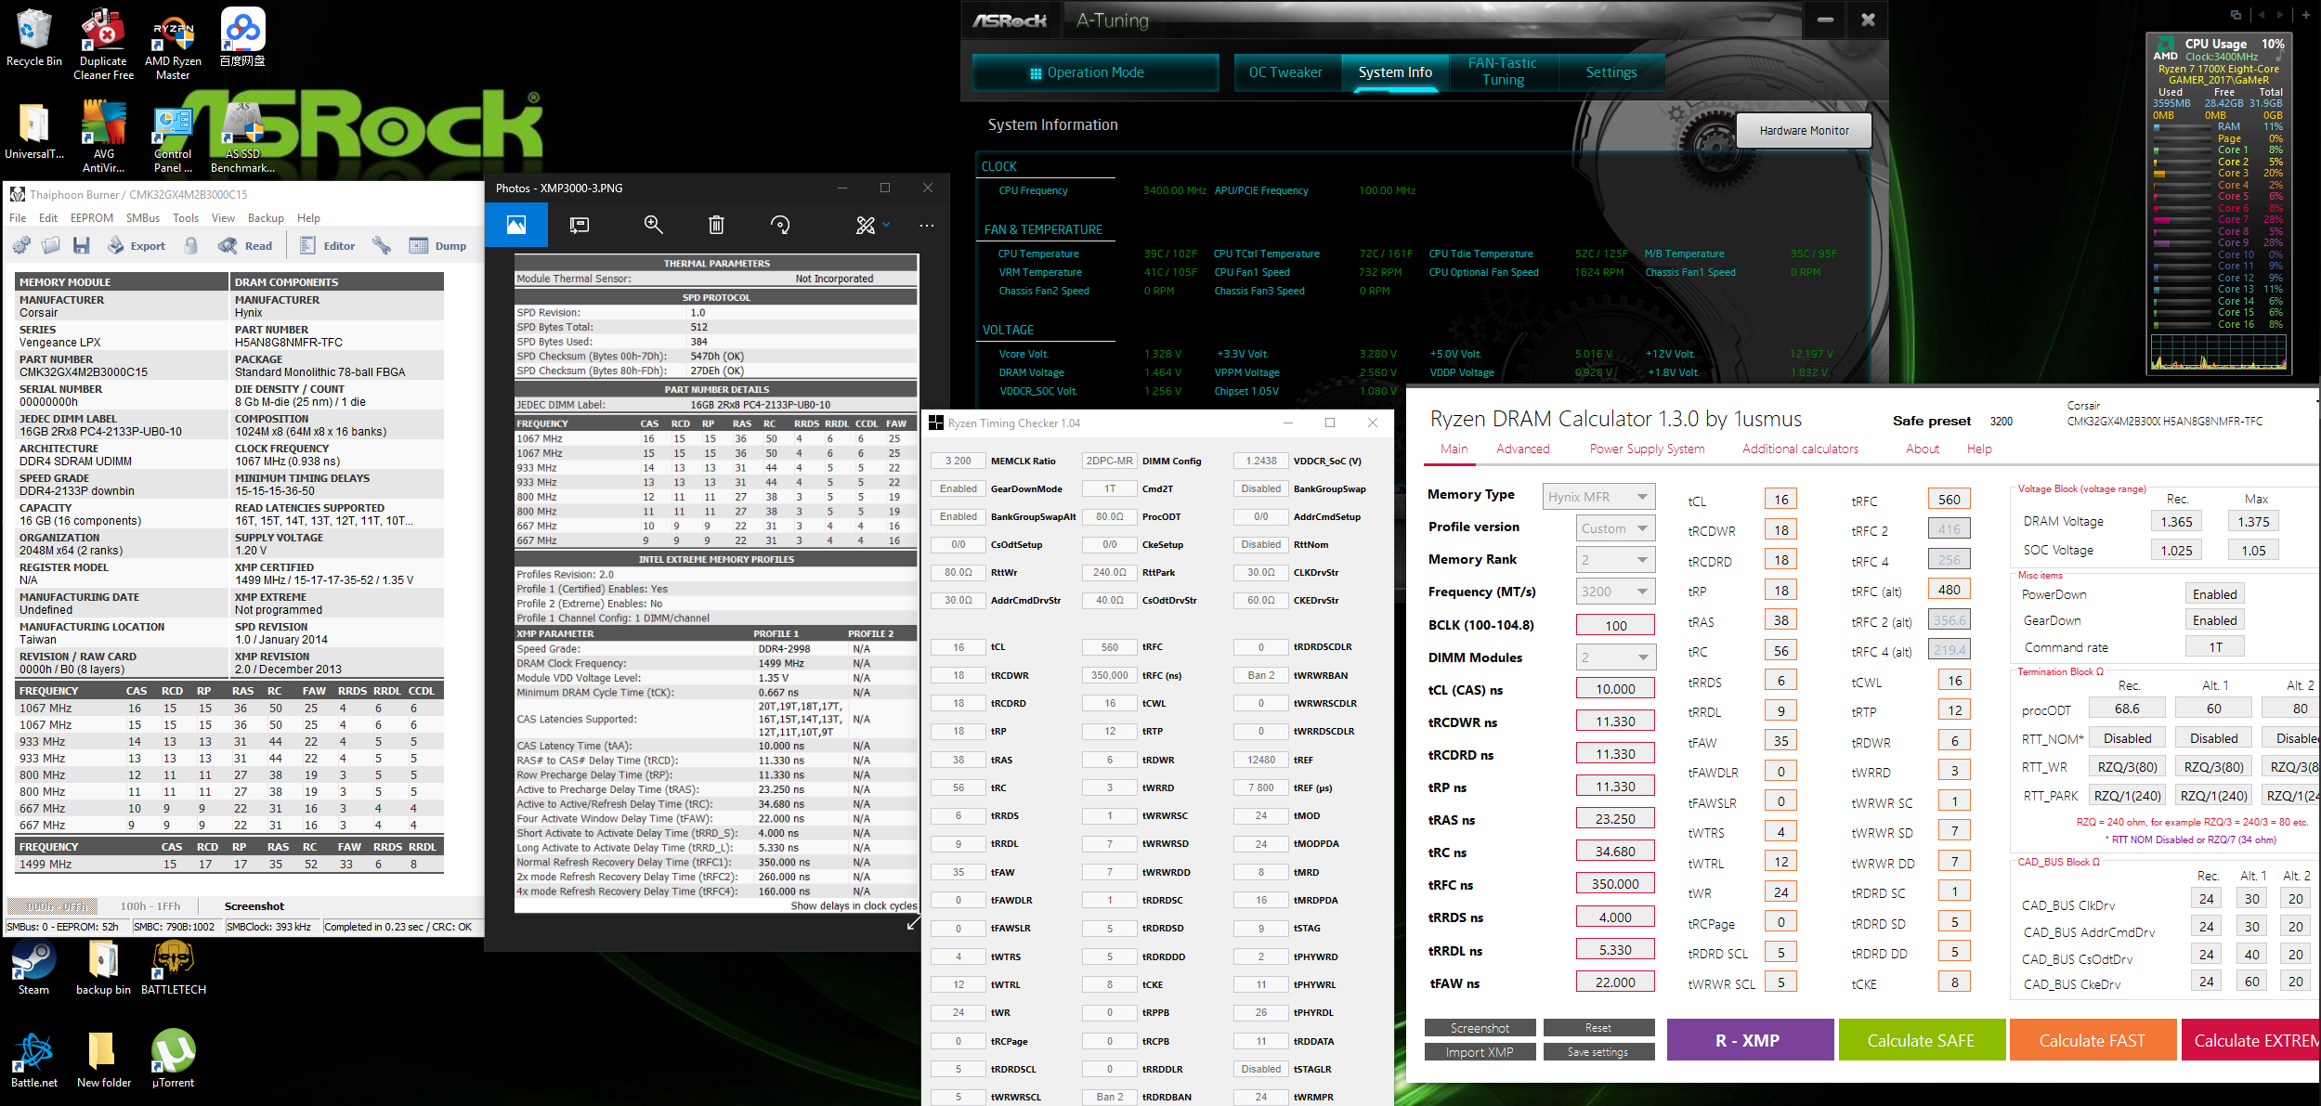The width and height of the screenshot is (2321, 1106).
Task: Switch to Advanced tab in DRAM Calculator
Action: (x=1522, y=449)
